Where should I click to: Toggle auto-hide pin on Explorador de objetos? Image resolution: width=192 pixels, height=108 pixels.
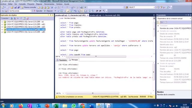tap(51, 15)
